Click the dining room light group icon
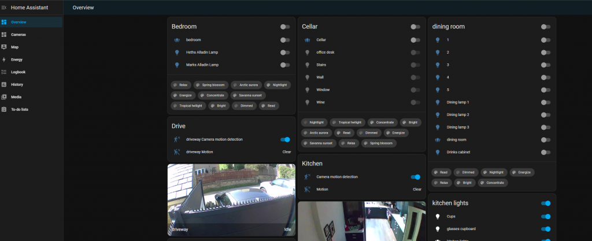The height and width of the screenshot is (241, 592). point(438,140)
